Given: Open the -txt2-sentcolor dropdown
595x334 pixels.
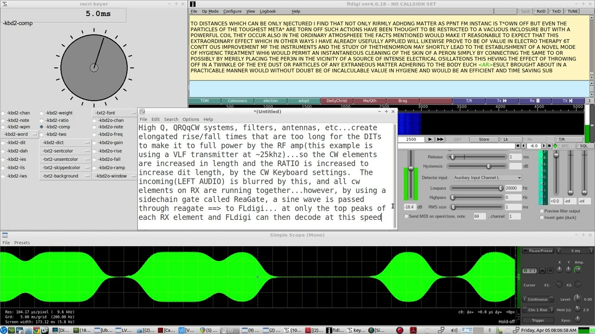Looking at the screenshot, I should point(65,151).
